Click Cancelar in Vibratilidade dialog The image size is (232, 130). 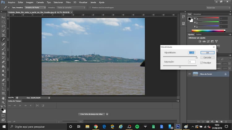click(x=208, y=58)
